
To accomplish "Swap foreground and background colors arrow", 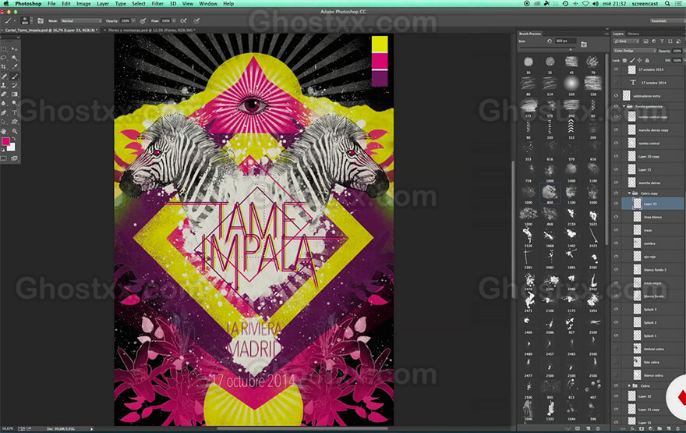I will pos(13,139).
